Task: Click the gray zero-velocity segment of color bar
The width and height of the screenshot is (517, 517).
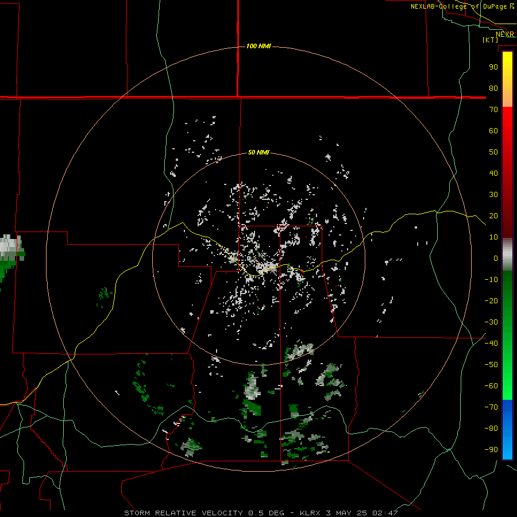Action: pos(507,254)
